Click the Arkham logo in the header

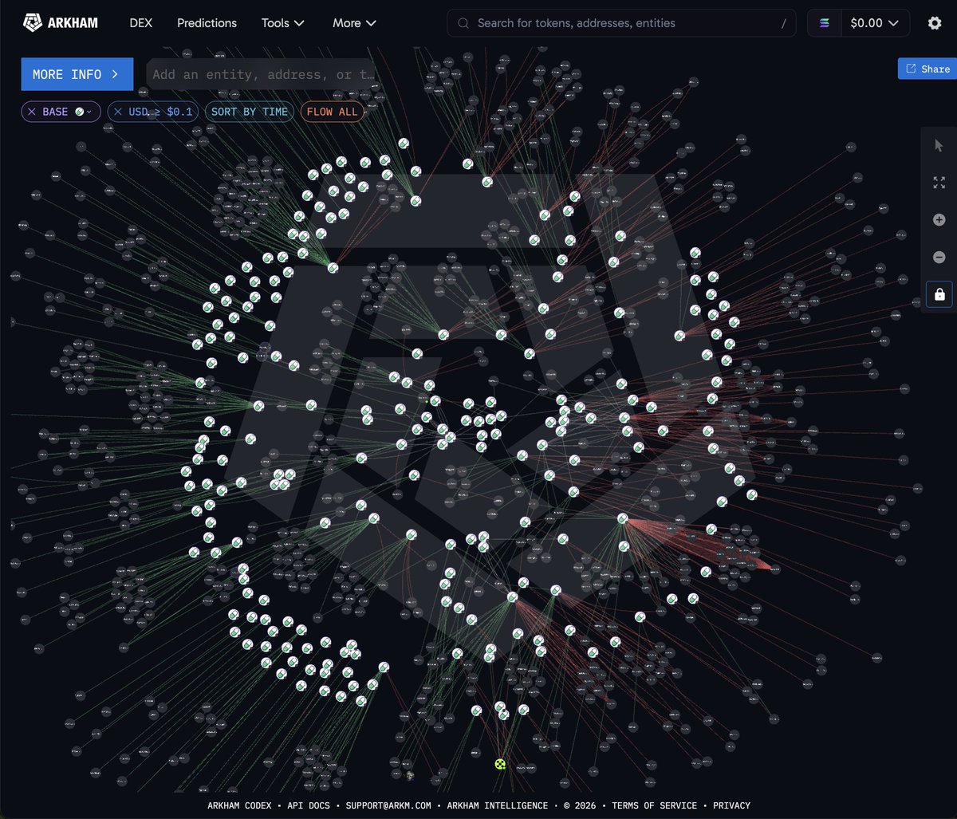[61, 23]
